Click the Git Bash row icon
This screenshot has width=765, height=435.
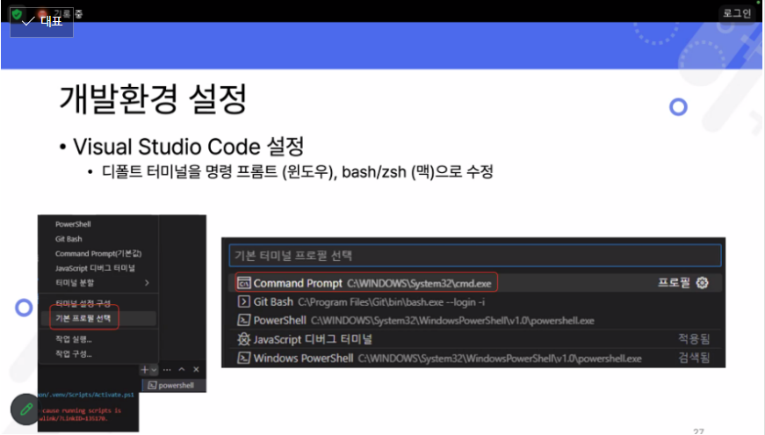click(x=244, y=301)
